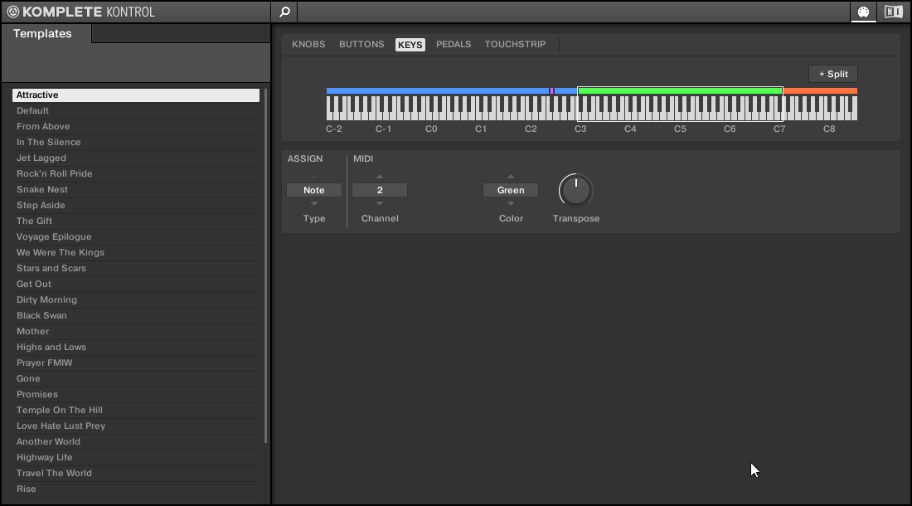The image size is (912, 506).
Task: Click the piano key at C3
Action: pyautogui.click(x=578, y=116)
